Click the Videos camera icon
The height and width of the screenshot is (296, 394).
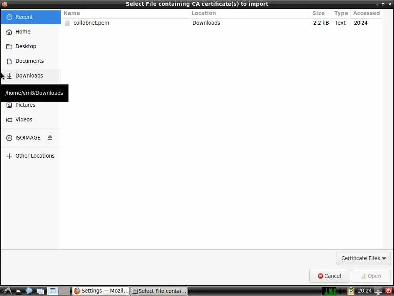9,120
